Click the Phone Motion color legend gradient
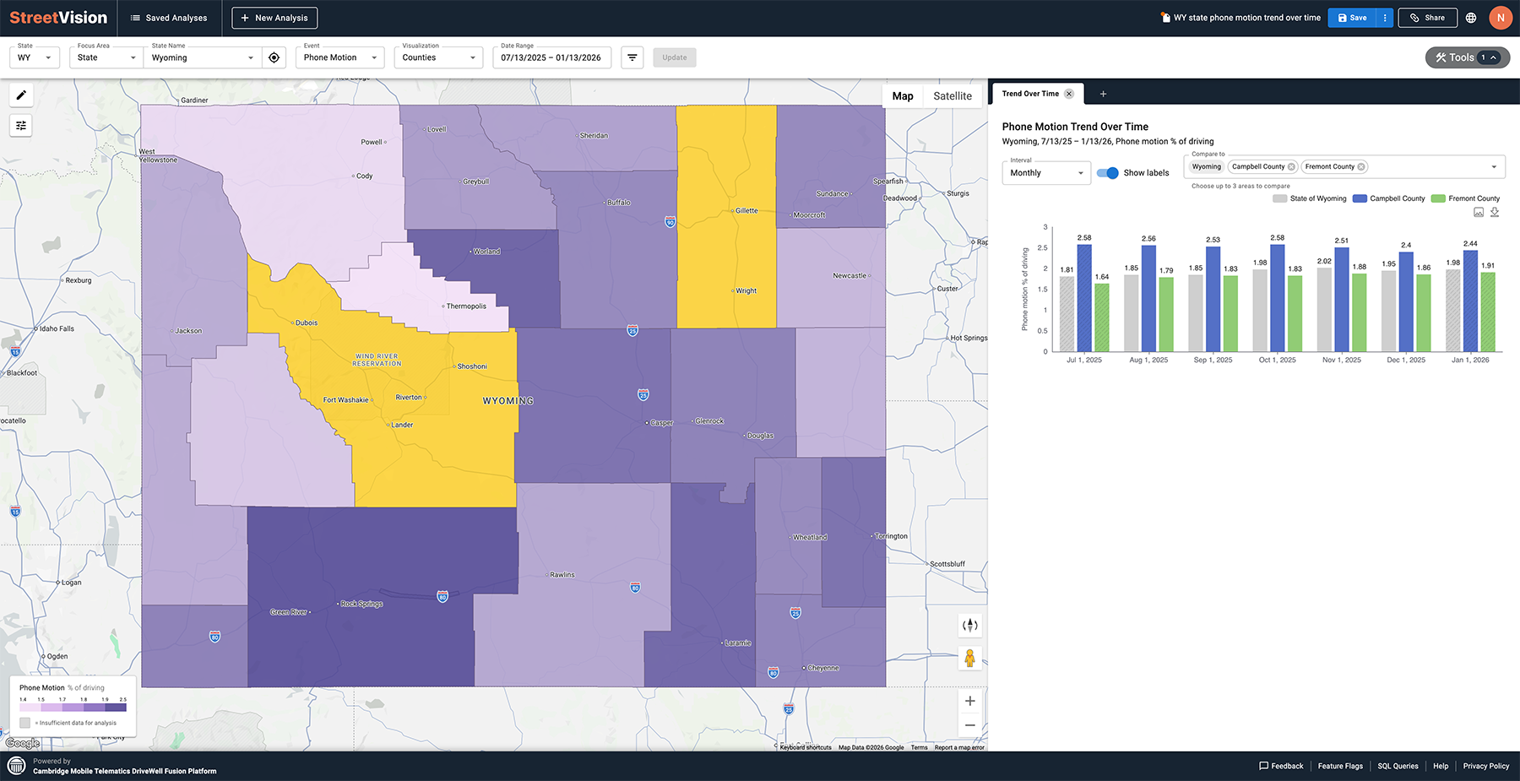Viewport: 1520px width, 781px height. pos(72,707)
